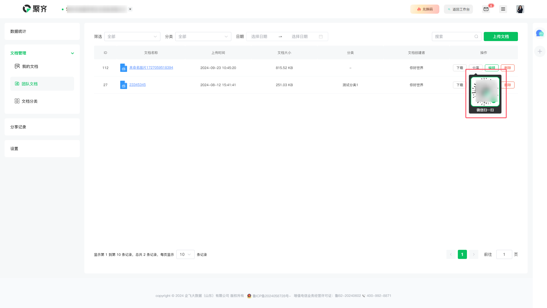Go to next page arrow
The height and width of the screenshot is (308, 547).
tap(474, 254)
